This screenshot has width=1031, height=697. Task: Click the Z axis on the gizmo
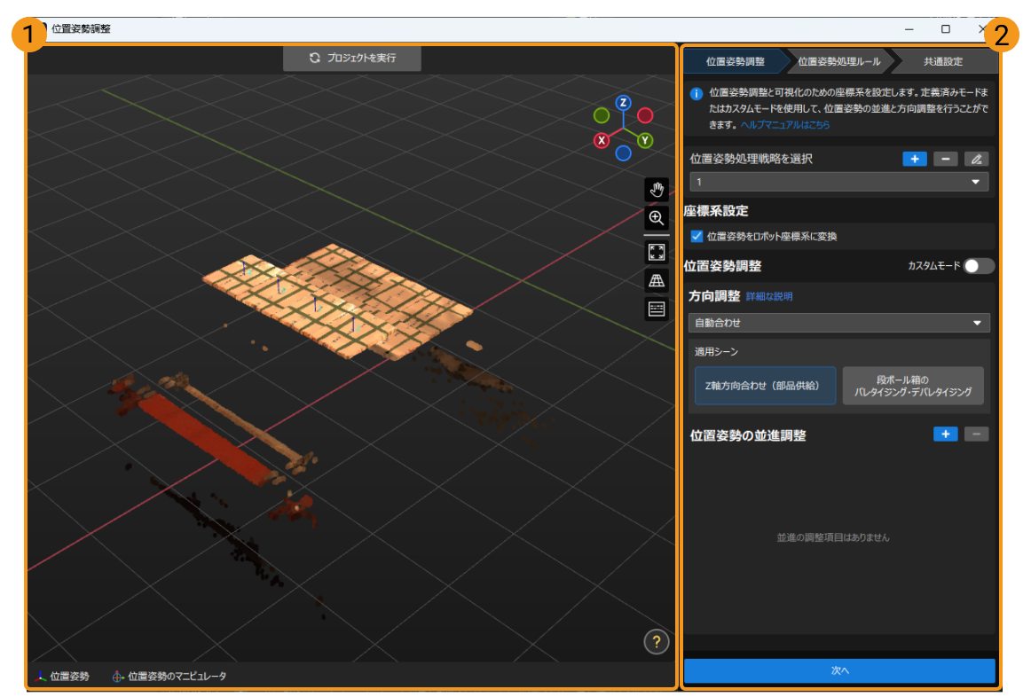[x=623, y=103]
